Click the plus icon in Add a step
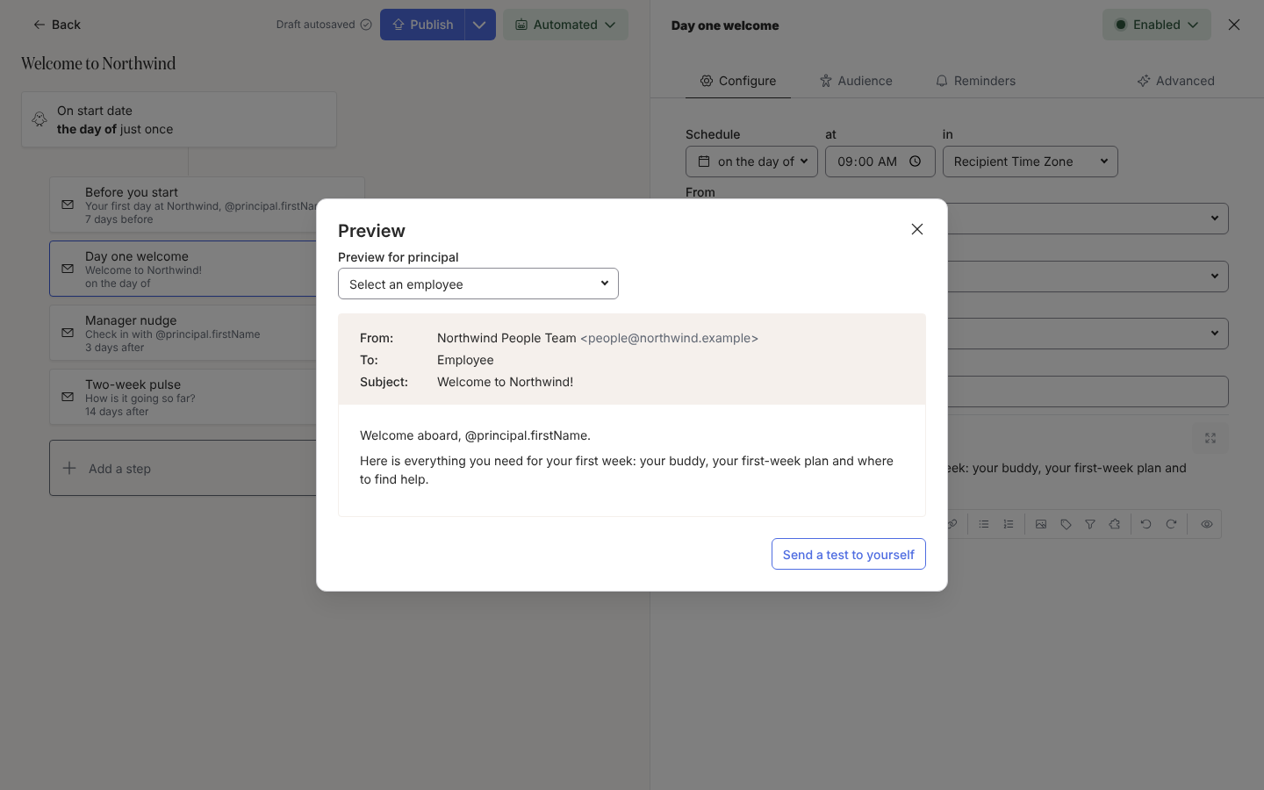The image size is (1264, 790). pyautogui.click(x=69, y=468)
